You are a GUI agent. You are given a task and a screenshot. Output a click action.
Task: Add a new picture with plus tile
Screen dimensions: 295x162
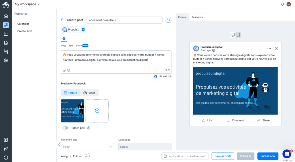[x=97, y=111]
